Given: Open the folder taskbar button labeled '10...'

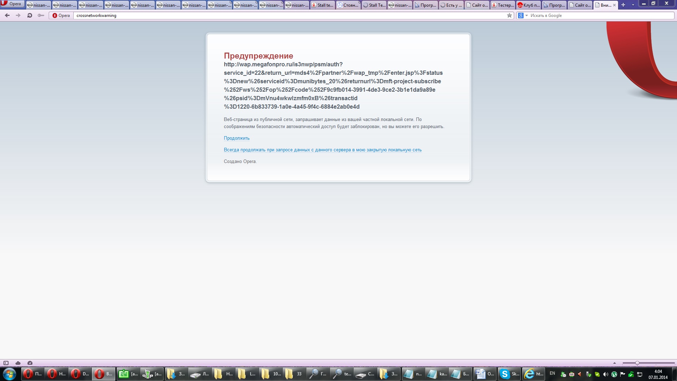Looking at the screenshot, I should point(271,374).
